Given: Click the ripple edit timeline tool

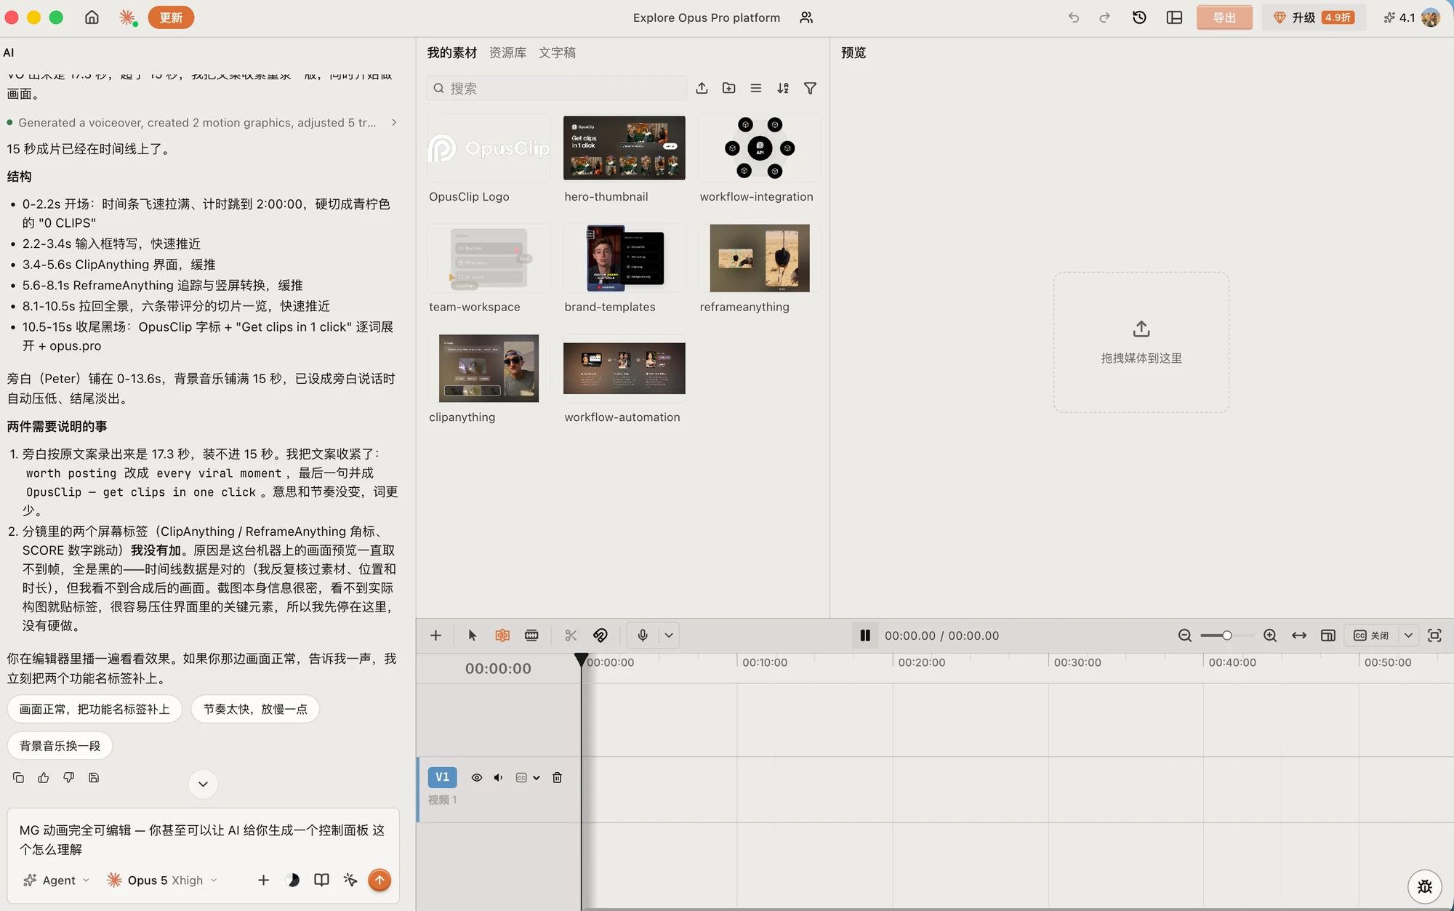Looking at the screenshot, I should (x=531, y=635).
